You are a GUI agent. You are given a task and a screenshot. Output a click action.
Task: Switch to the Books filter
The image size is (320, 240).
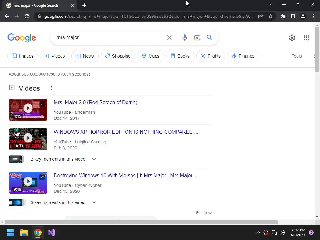pyautogui.click(x=180, y=56)
